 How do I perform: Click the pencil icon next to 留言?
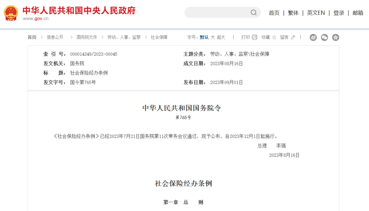[x=293, y=37]
